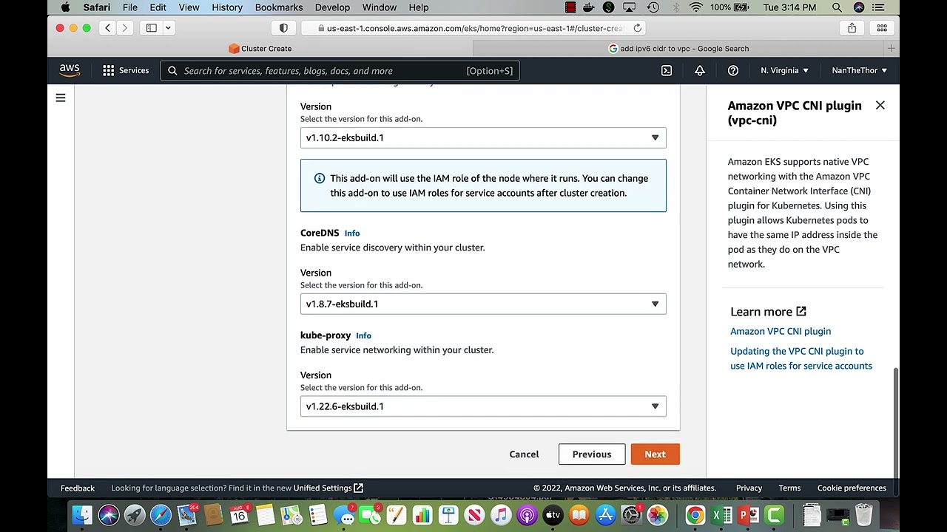Open the Develop menu
947x532 pixels.
[x=332, y=7]
